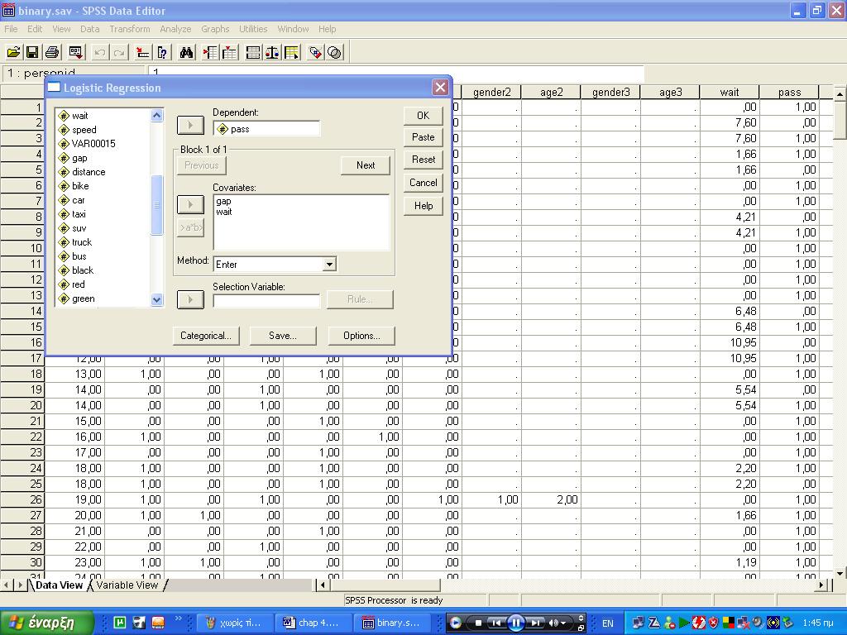Select 'truck' in the variable list
The width and height of the screenshot is (847, 635).
pos(82,242)
